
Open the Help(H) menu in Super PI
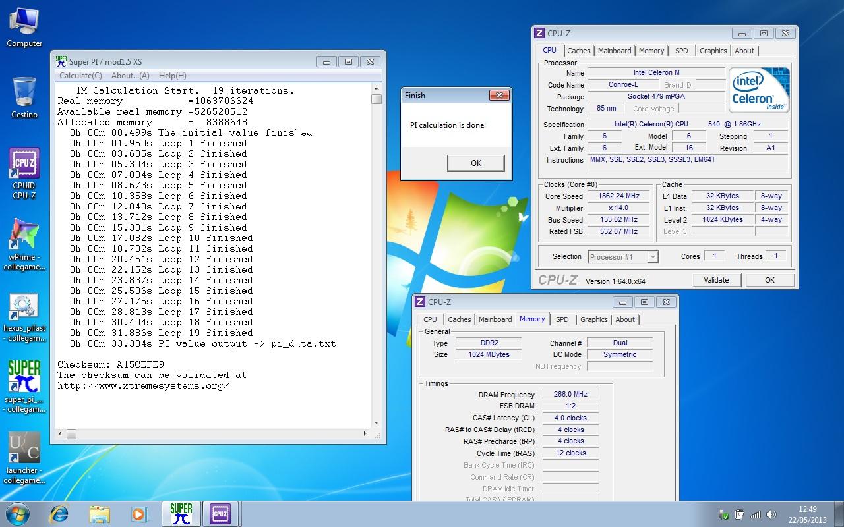coord(173,76)
